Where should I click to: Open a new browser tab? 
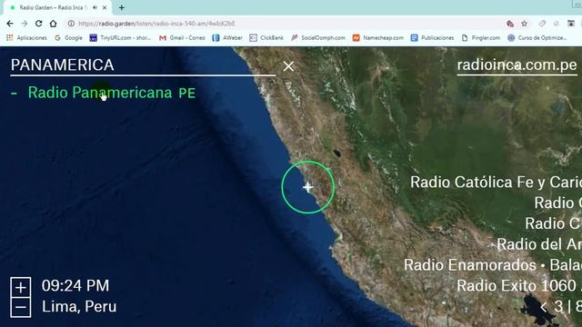(121, 7)
